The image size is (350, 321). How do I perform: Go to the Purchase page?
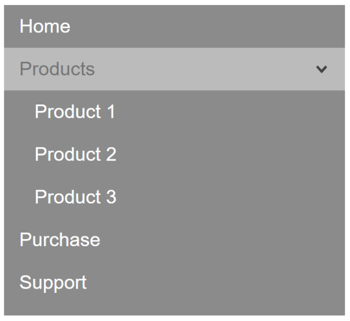tap(174, 240)
